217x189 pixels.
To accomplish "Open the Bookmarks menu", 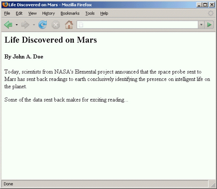I will point(70,13).
